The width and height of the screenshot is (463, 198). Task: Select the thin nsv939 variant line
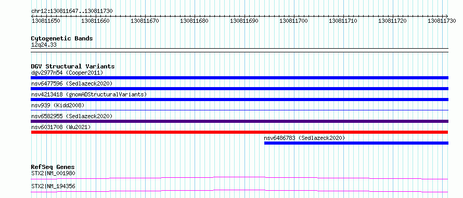point(239,110)
